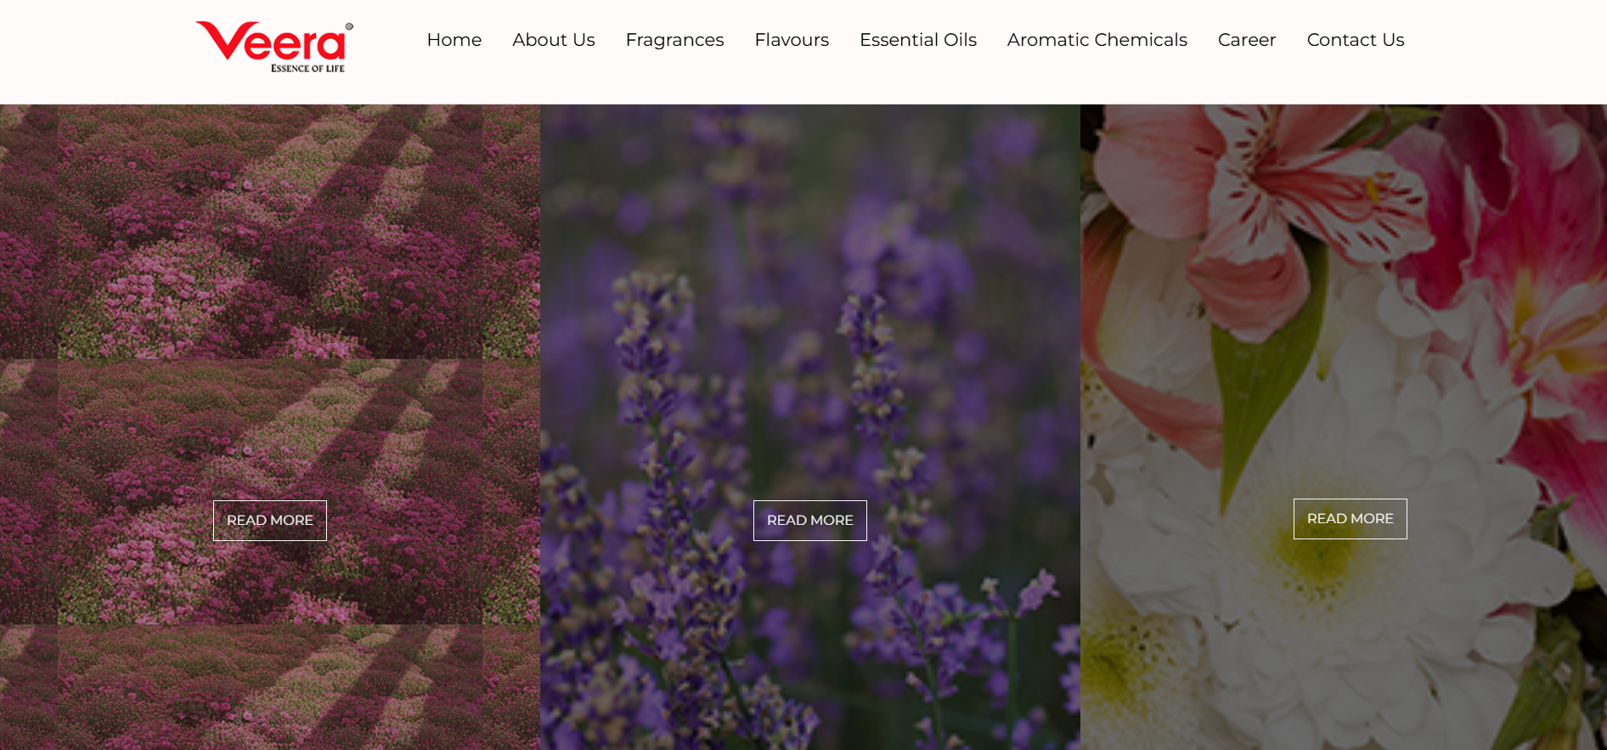
Task: Select Flavours in the navigation bar
Action: click(792, 40)
